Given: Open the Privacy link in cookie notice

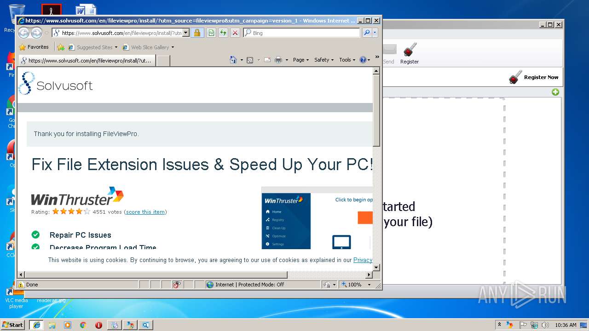Looking at the screenshot, I should [x=363, y=260].
